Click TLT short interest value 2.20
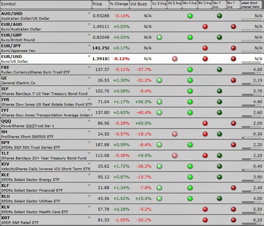 [258, 155]
